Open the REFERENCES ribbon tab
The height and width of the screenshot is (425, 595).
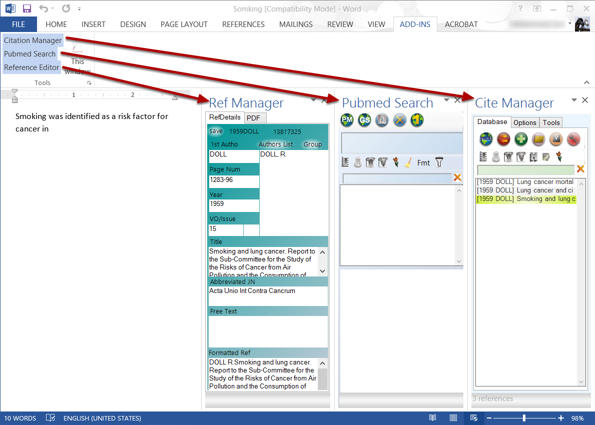tap(243, 24)
